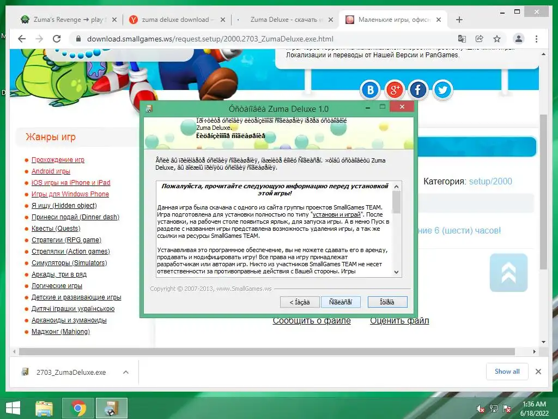Close the Zuma Deluxe - скачать tab
The width and height of the screenshot is (558, 419).
(331, 20)
